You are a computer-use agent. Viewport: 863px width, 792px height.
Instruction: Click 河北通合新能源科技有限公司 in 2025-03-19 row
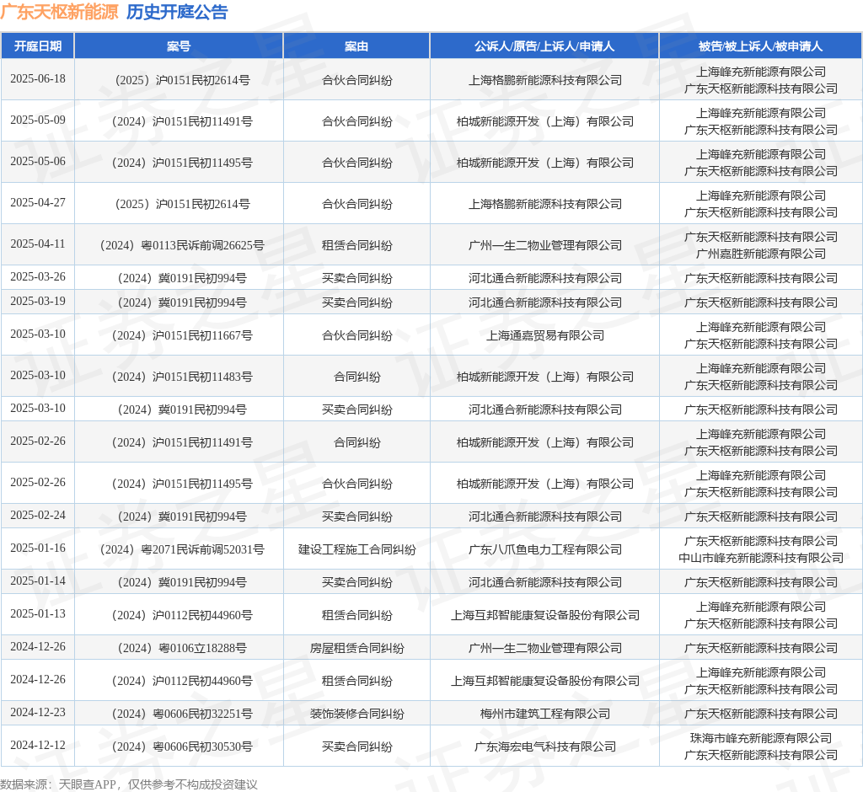545,302
